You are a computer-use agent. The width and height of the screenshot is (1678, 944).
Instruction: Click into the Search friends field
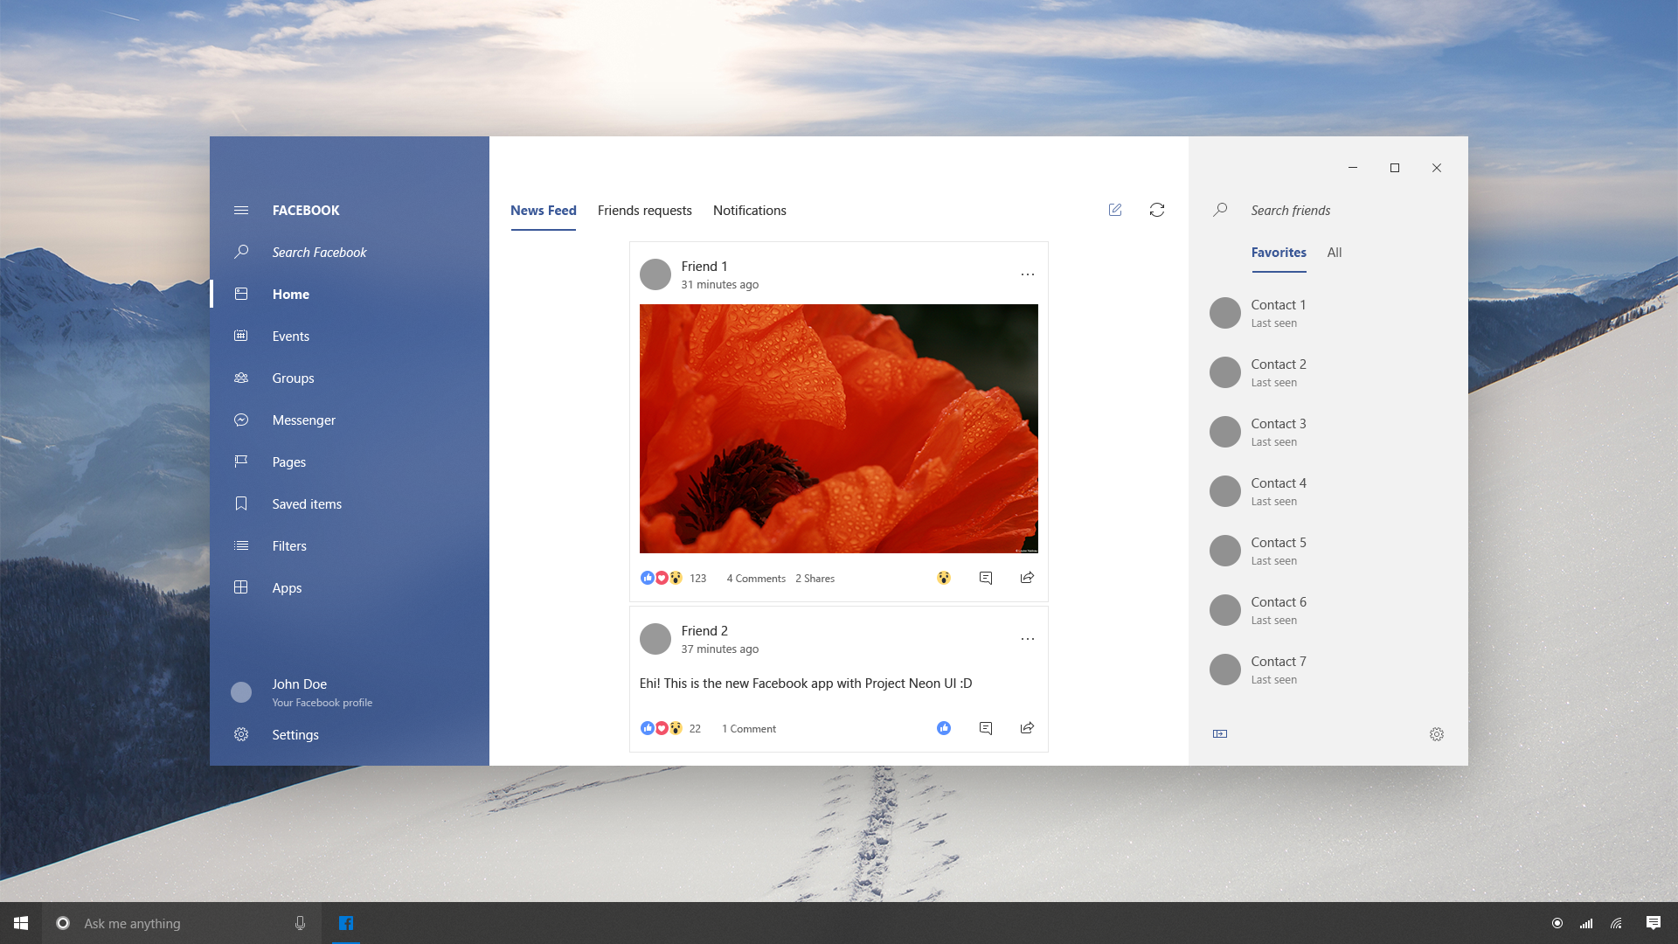[1328, 211]
